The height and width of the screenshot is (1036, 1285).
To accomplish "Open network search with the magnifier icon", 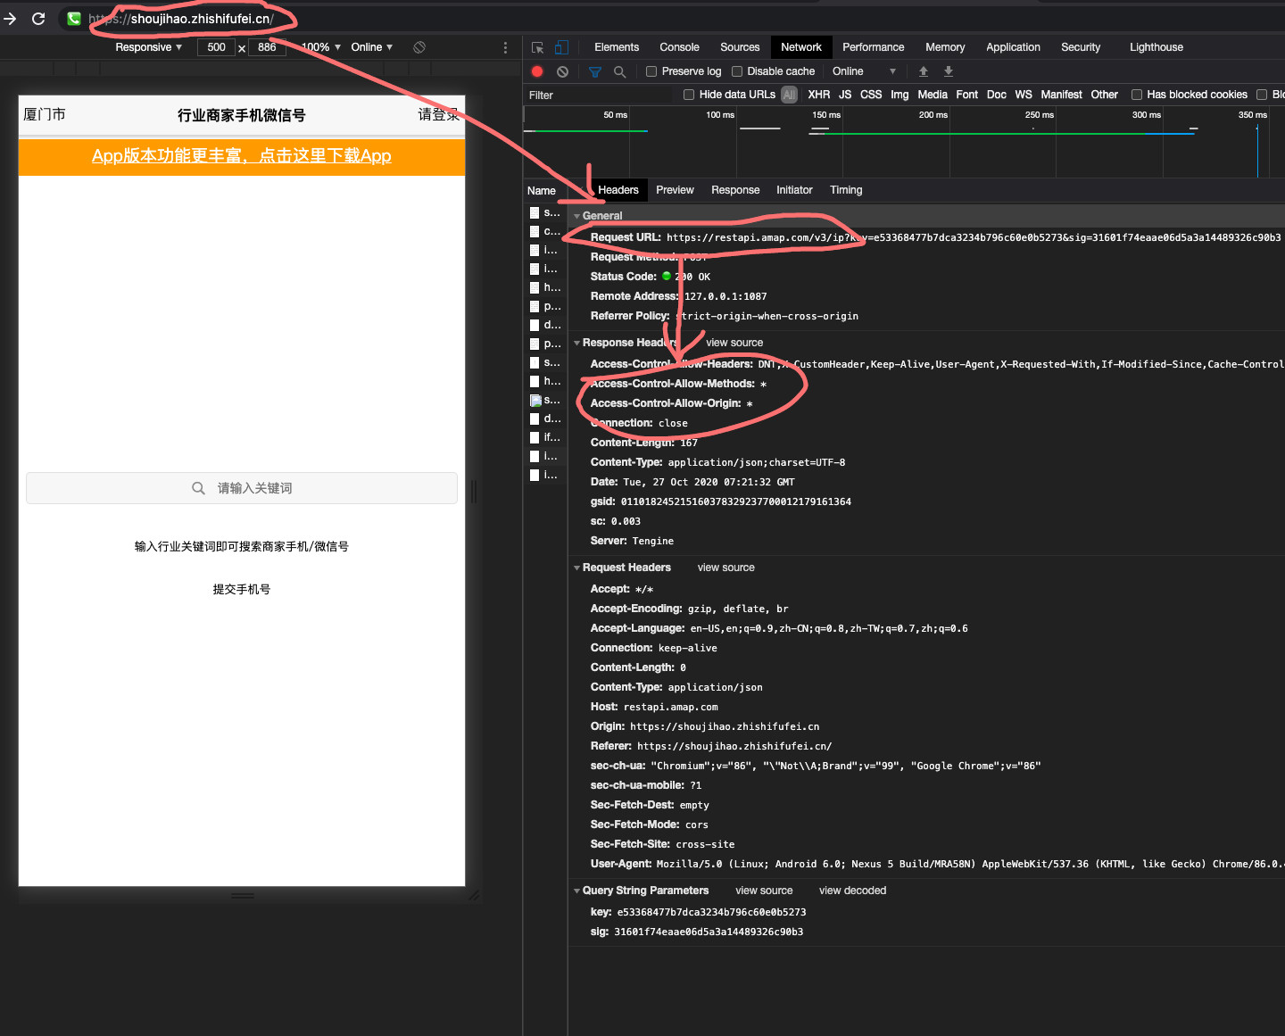I will pyautogui.click(x=619, y=71).
